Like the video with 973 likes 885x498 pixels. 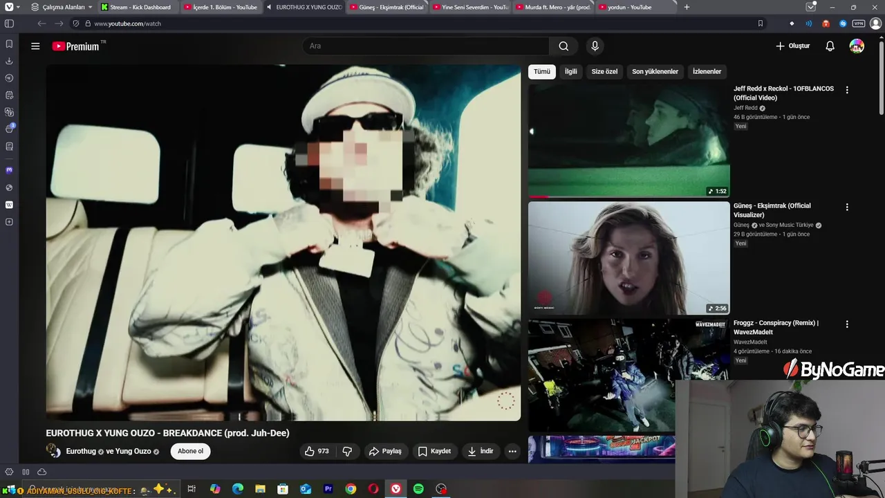pyautogui.click(x=317, y=451)
